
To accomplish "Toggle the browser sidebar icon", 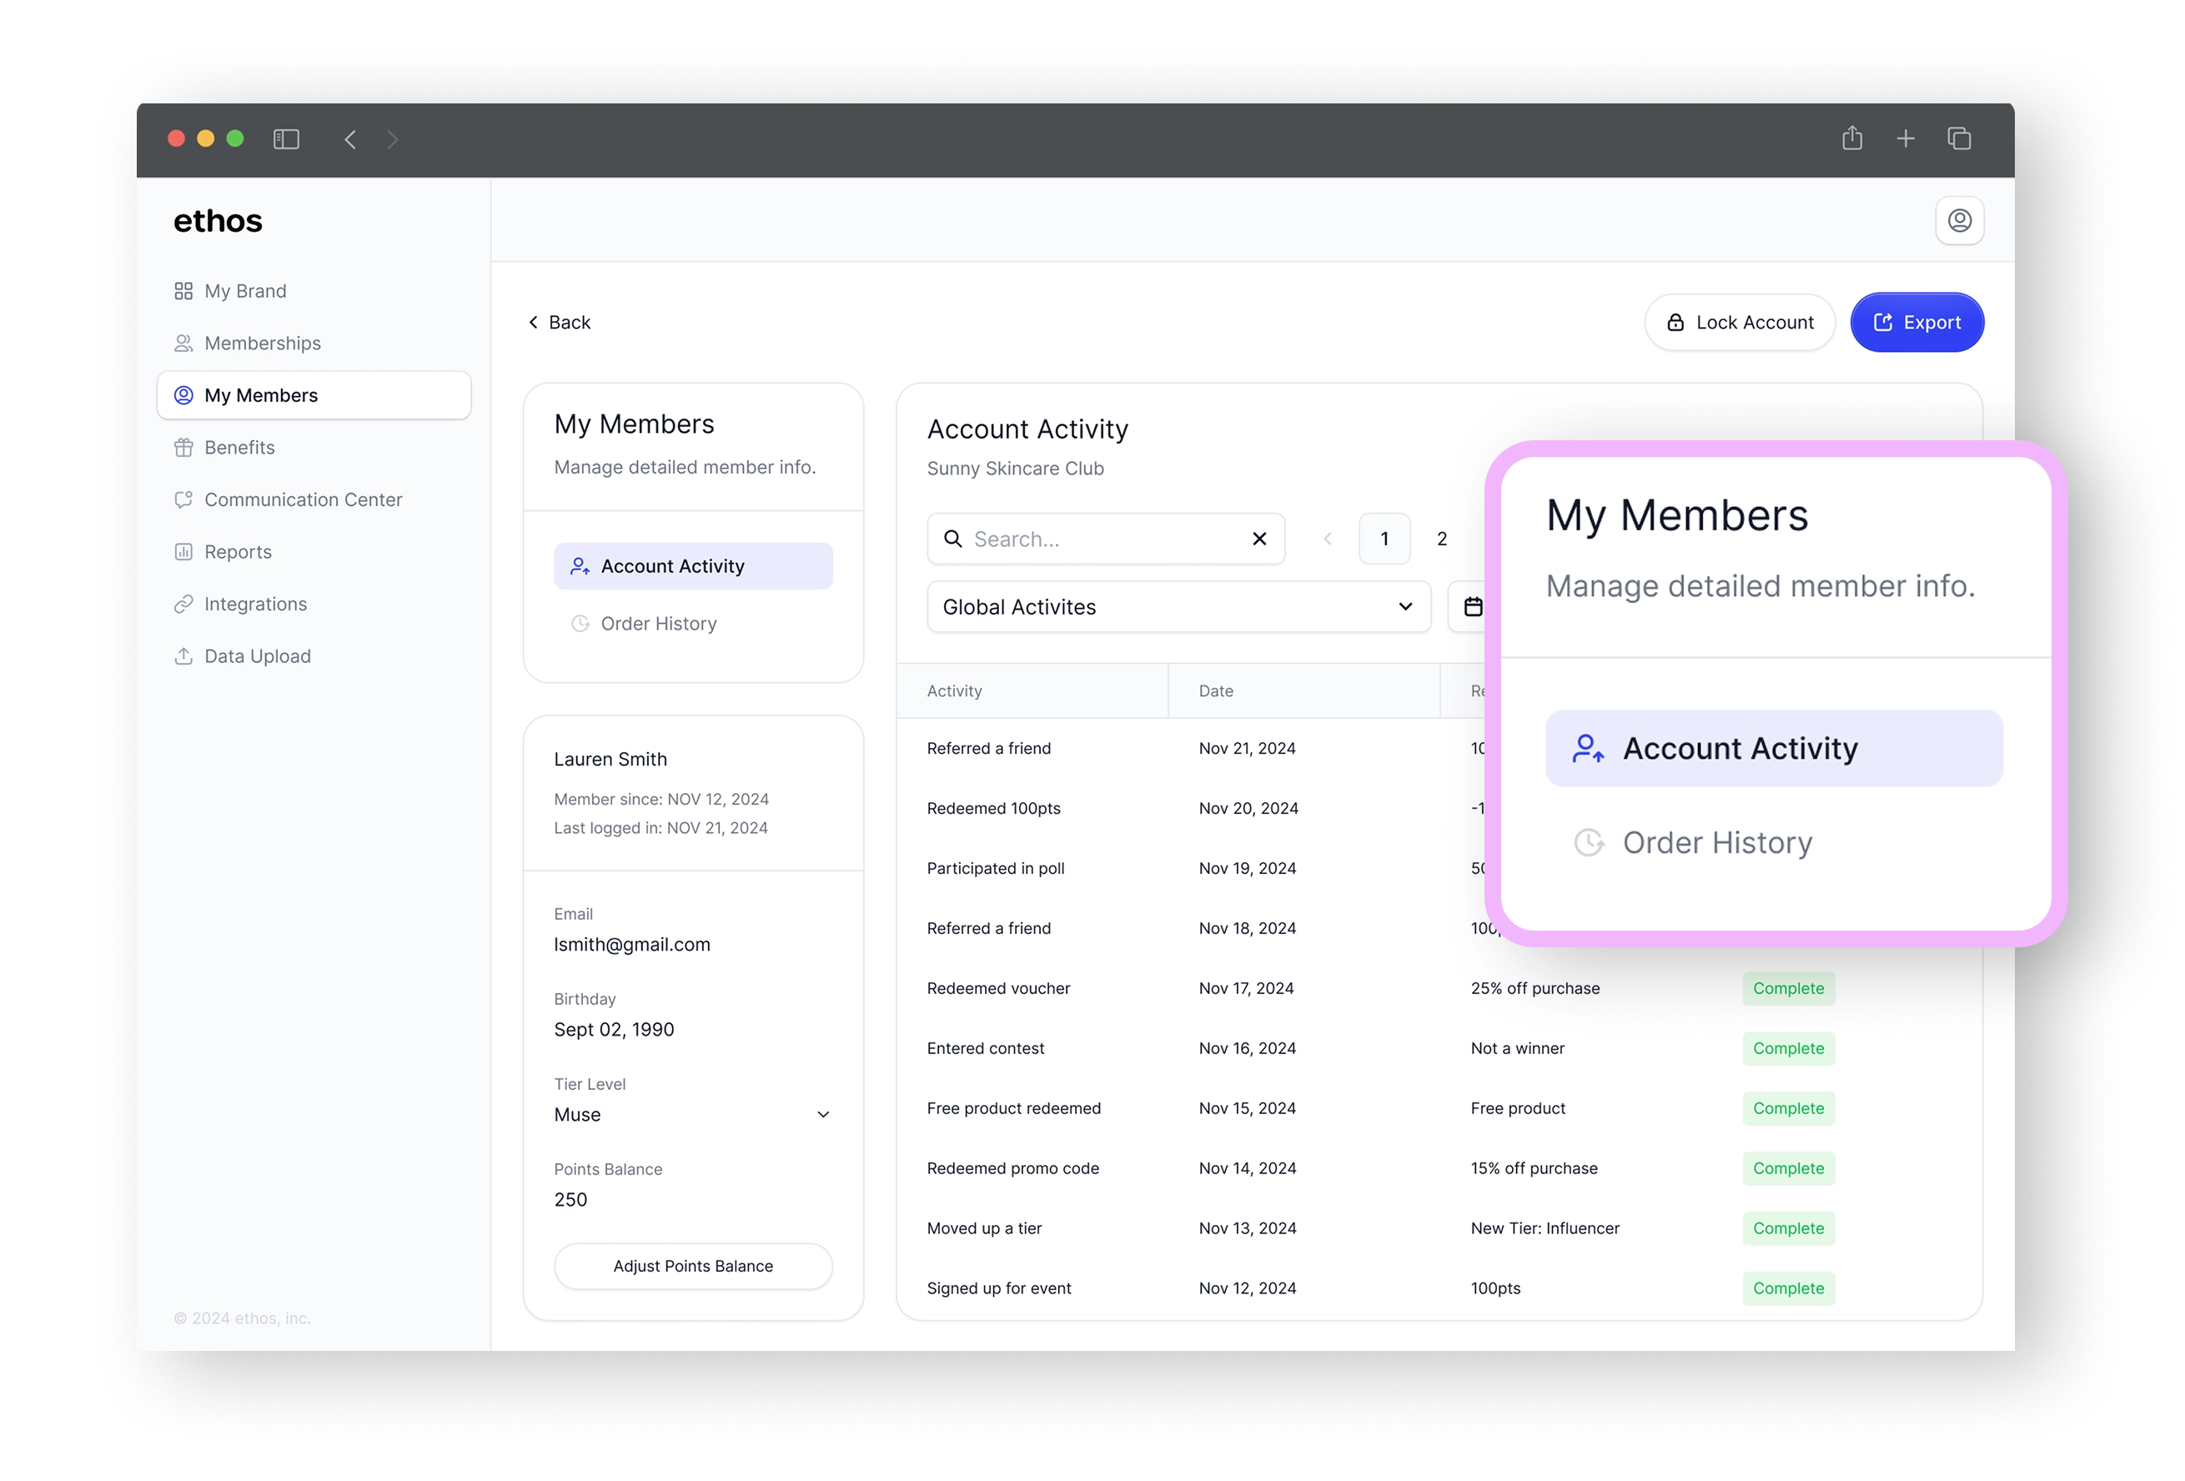I will (x=286, y=139).
